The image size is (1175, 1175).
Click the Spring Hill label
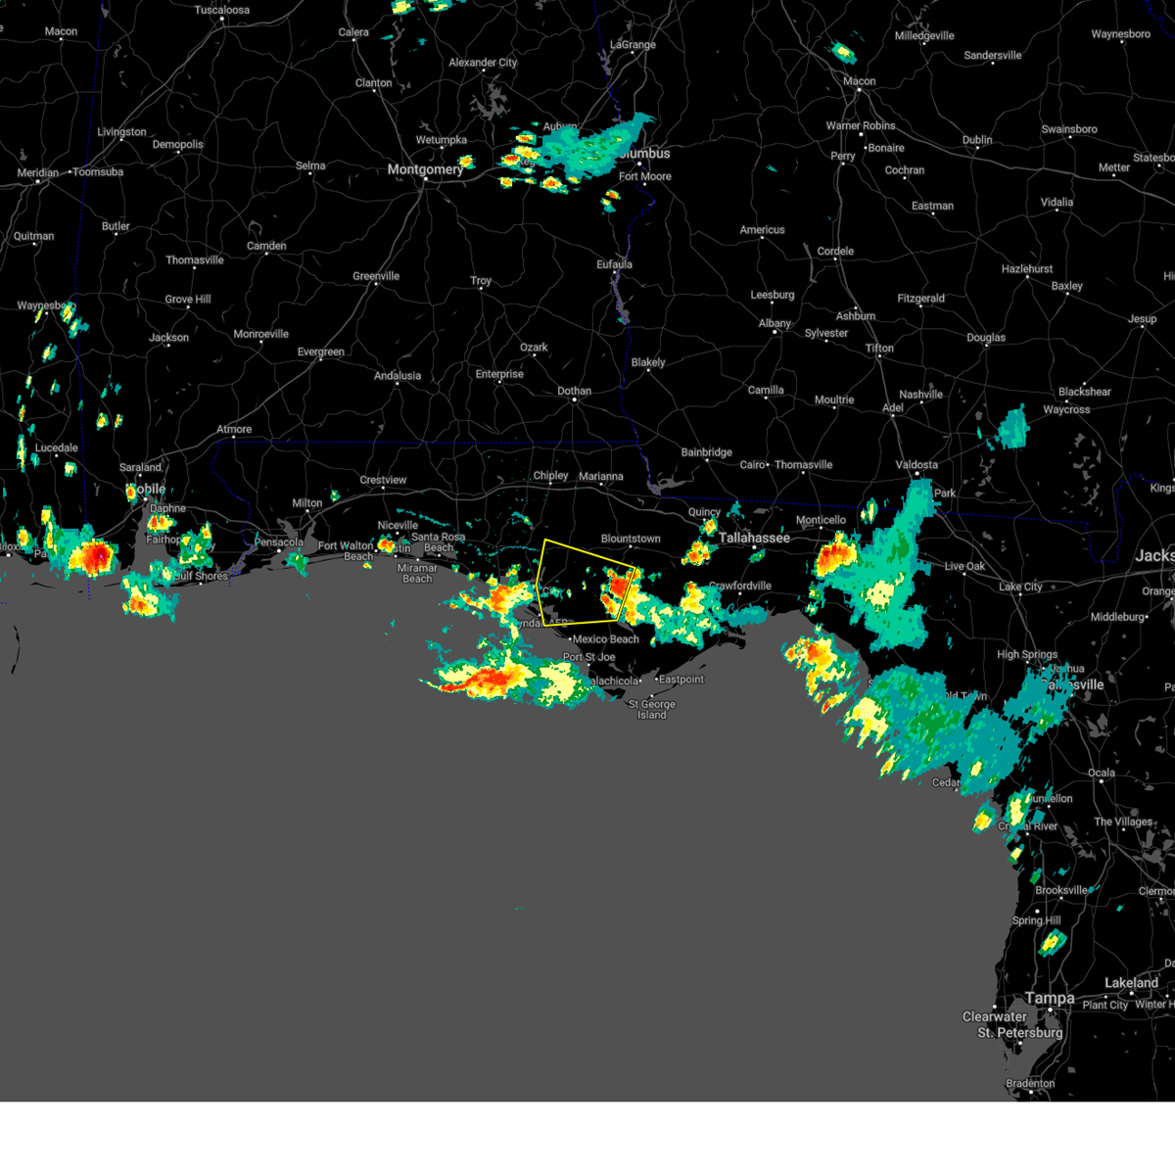coord(1036,920)
